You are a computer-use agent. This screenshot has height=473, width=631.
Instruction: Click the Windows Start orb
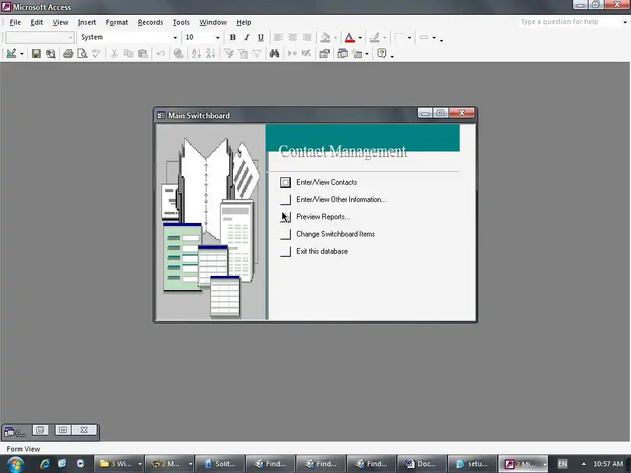[x=15, y=464]
